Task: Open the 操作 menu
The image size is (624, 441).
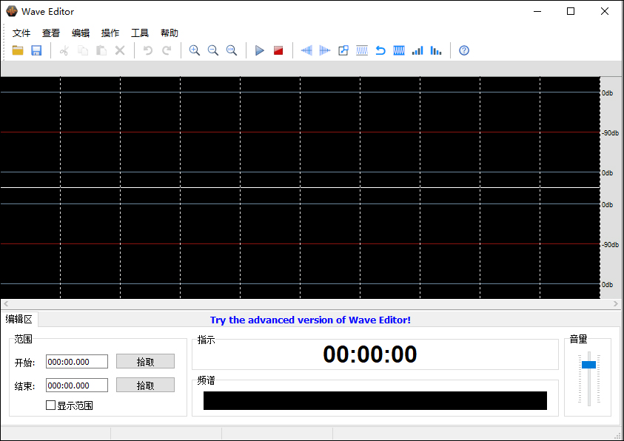Action: (110, 33)
